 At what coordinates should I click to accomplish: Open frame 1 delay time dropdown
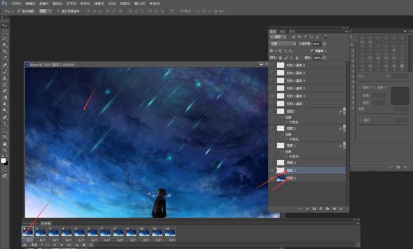pyautogui.click(x=29, y=240)
